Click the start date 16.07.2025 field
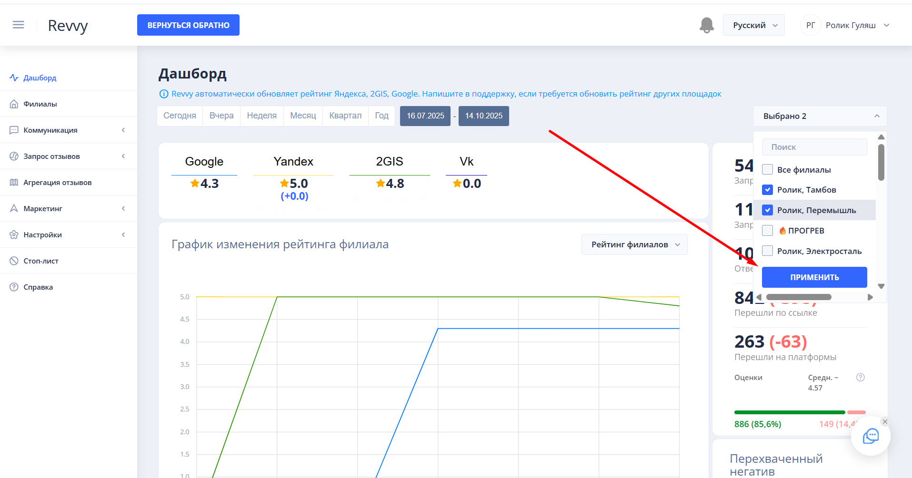Image resolution: width=912 pixels, height=478 pixels. (x=425, y=116)
